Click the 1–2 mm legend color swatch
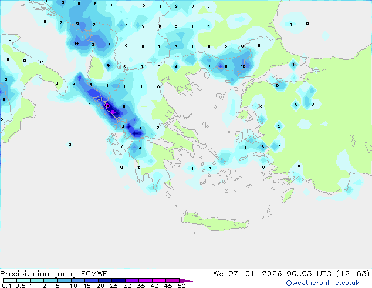 pyautogui.click(x=37, y=280)
